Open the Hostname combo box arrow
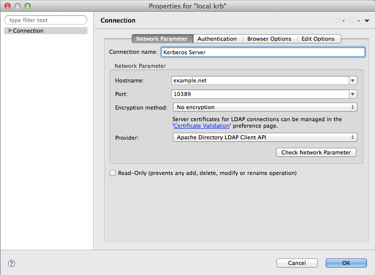Image resolution: width=375 pixels, height=275 pixels. point(353,80)
